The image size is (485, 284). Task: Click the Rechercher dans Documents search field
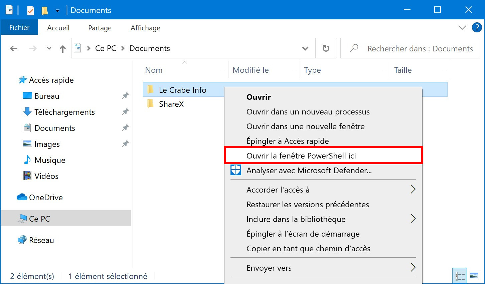410,48
